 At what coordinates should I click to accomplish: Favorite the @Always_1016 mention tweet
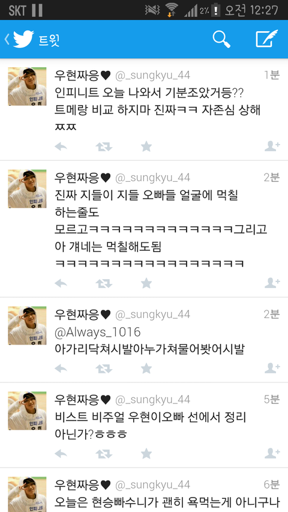coord(146,369)
